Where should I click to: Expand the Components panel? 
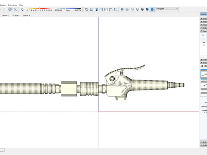tap(204, 25)
